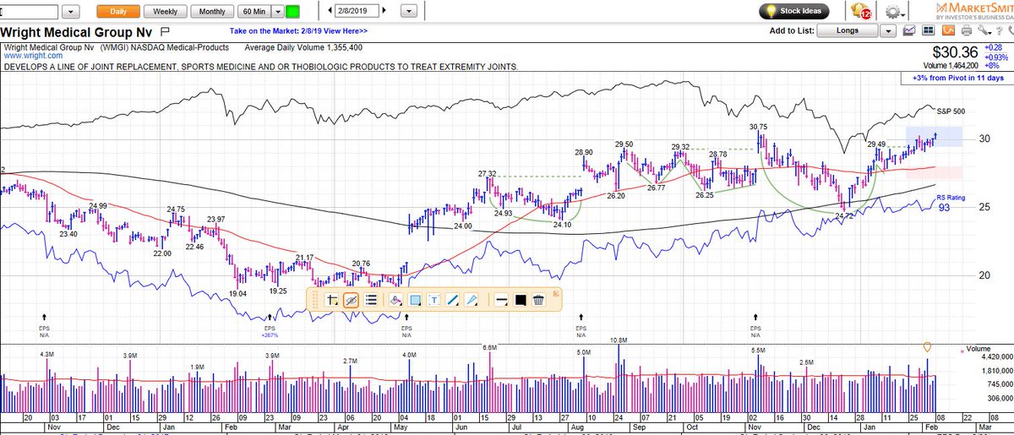Pop out the drawing toolbar

click(x=556, y=293)
